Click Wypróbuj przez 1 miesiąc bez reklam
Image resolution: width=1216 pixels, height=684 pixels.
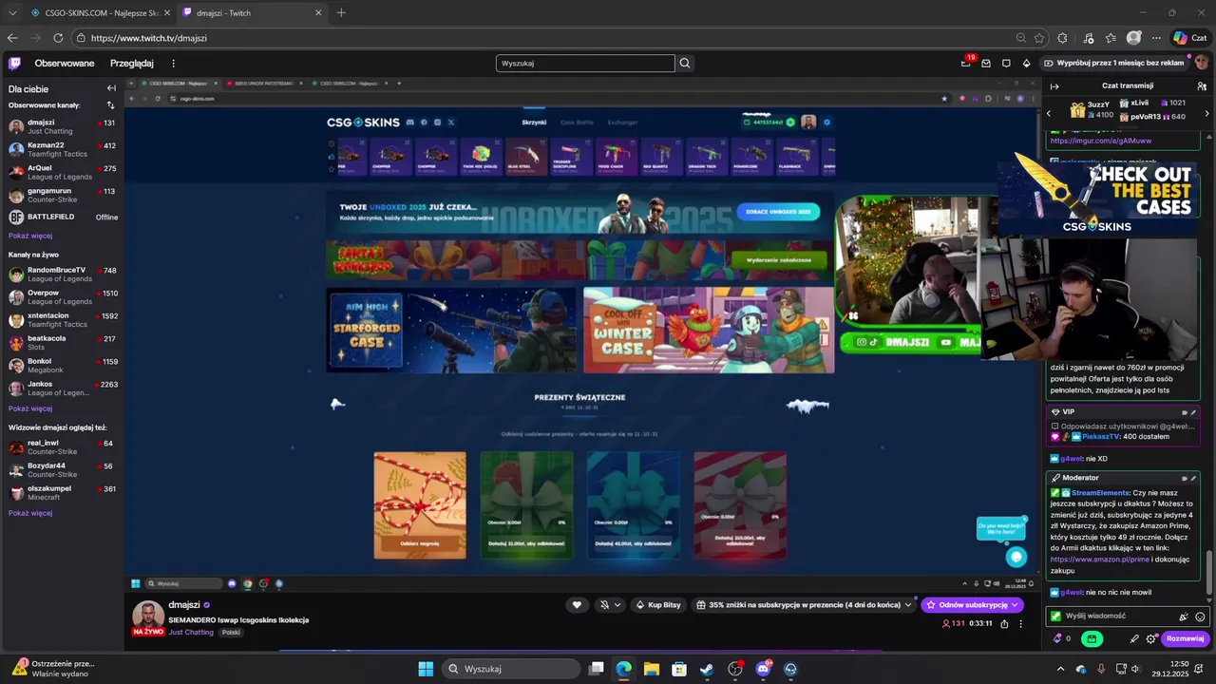[1113, 63]
